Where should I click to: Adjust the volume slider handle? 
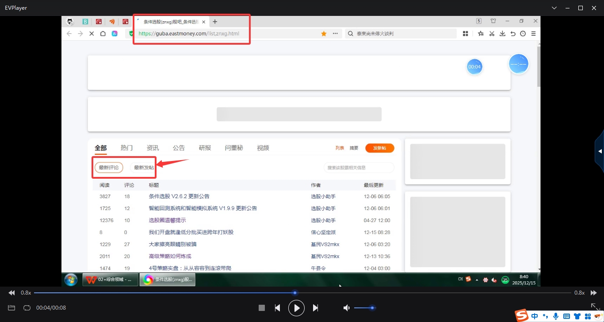tap(372, 308)
